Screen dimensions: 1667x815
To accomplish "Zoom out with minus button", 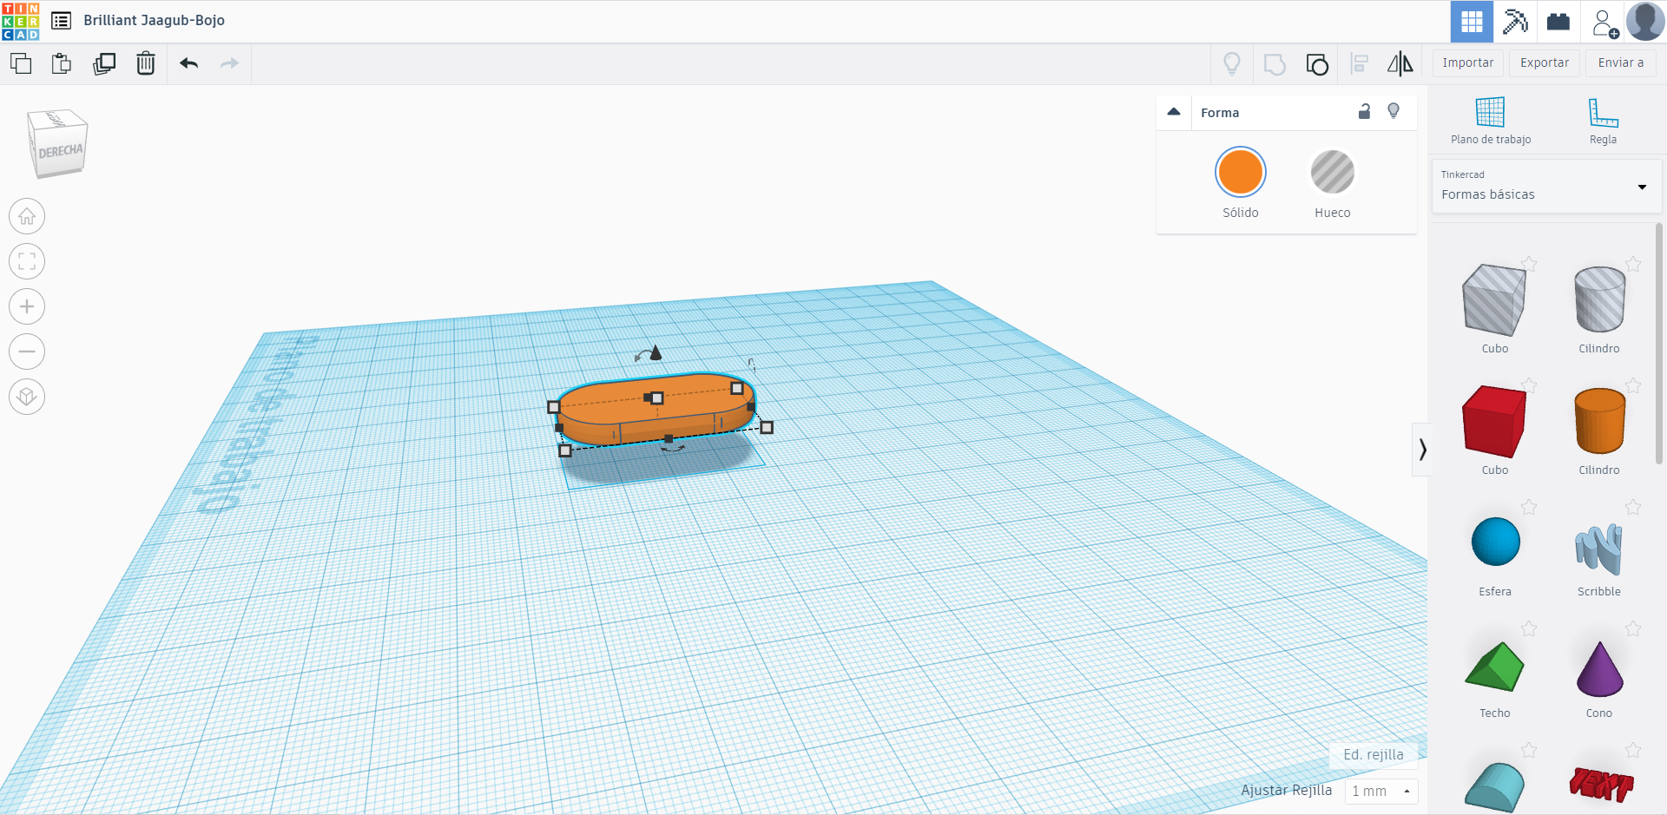I will coord(27,352).
